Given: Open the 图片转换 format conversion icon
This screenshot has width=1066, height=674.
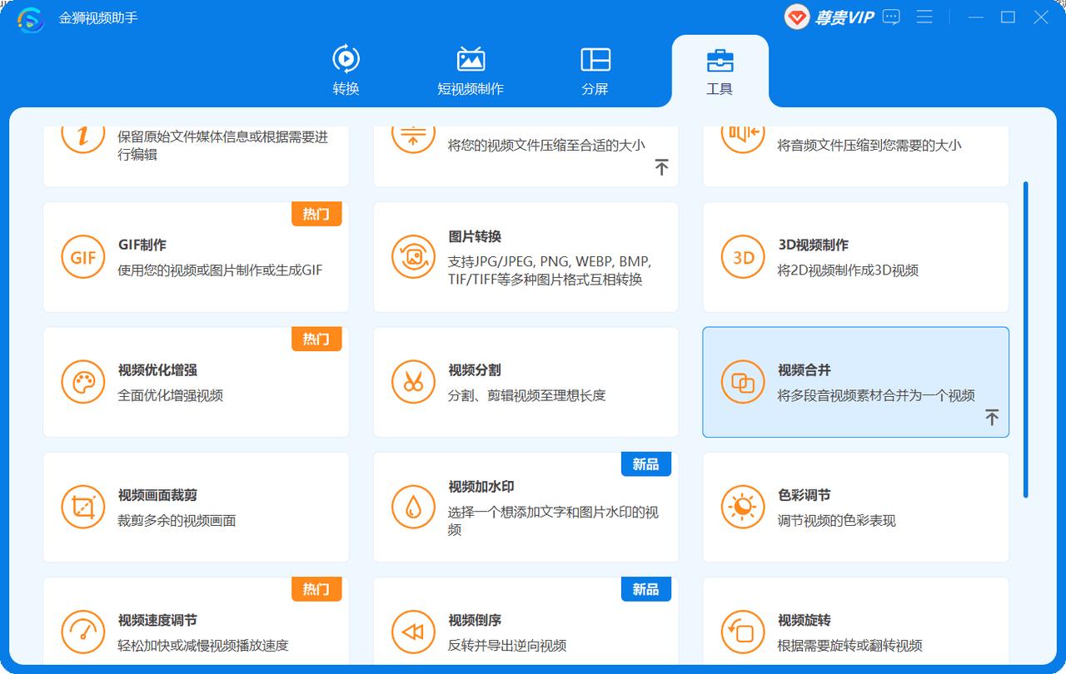Looking at the screenshot, I should coord(412,256).
